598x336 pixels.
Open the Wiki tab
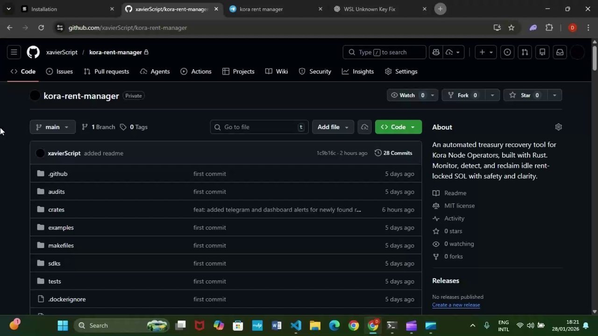point(277,71)
